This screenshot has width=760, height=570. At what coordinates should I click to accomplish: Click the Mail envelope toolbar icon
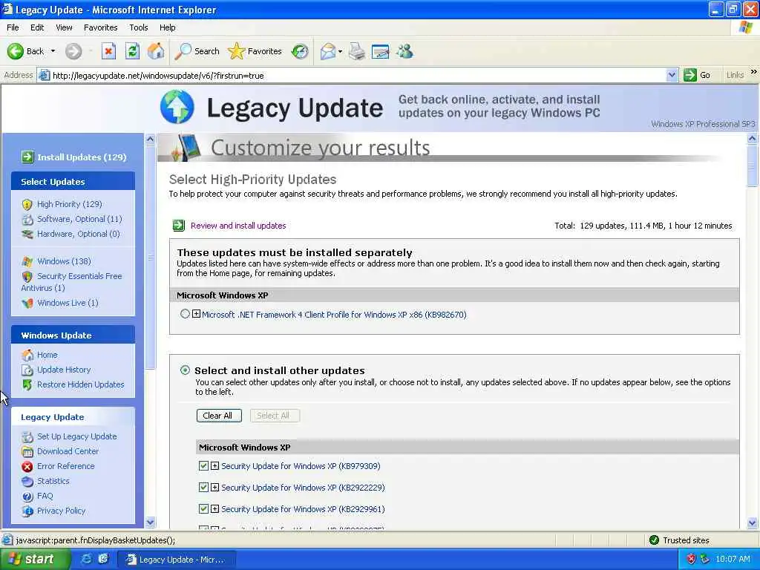327,51
